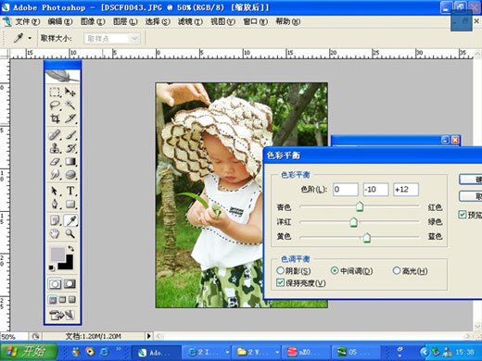The image size is (482, 361).
Task: Select the Brush tool
Action: (x=70, y=135)
